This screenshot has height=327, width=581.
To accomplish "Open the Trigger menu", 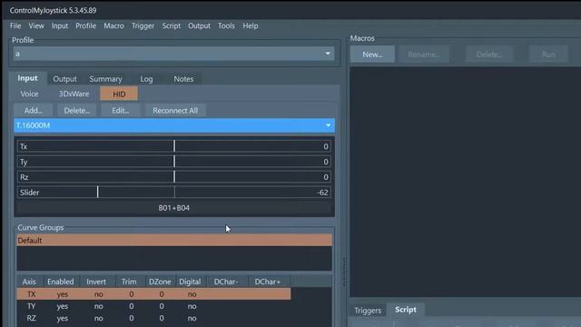I will coord(143,25).
